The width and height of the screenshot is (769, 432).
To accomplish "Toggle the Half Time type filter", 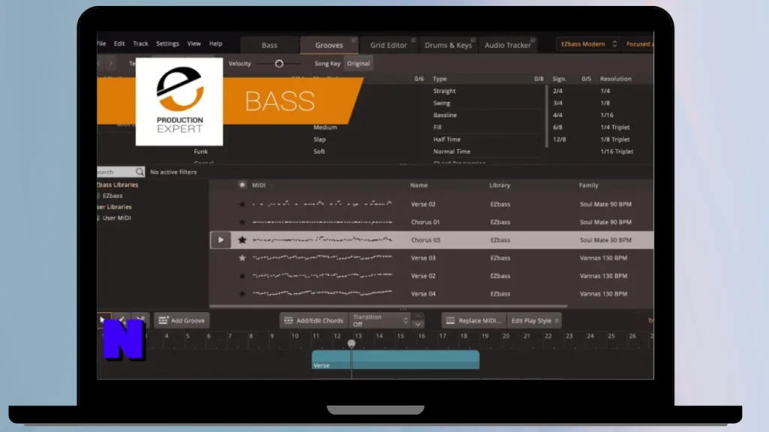I will click(x=447, y=139).
